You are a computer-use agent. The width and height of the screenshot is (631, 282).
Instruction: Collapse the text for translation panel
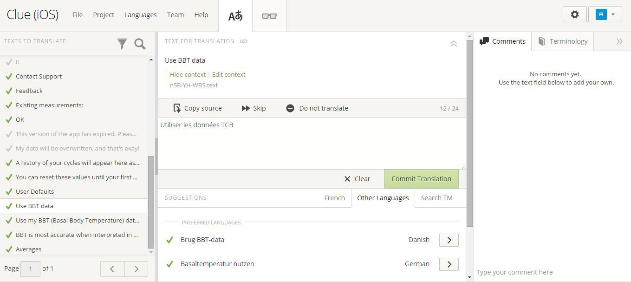coord(454,44)
